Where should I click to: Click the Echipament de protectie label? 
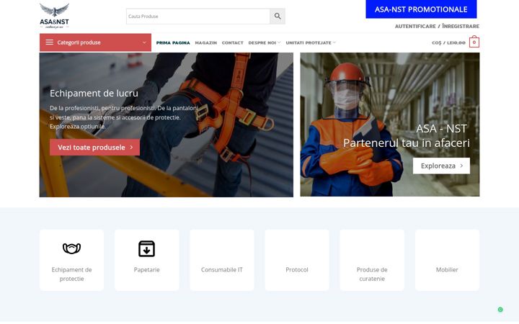click(x=71, y=274)
